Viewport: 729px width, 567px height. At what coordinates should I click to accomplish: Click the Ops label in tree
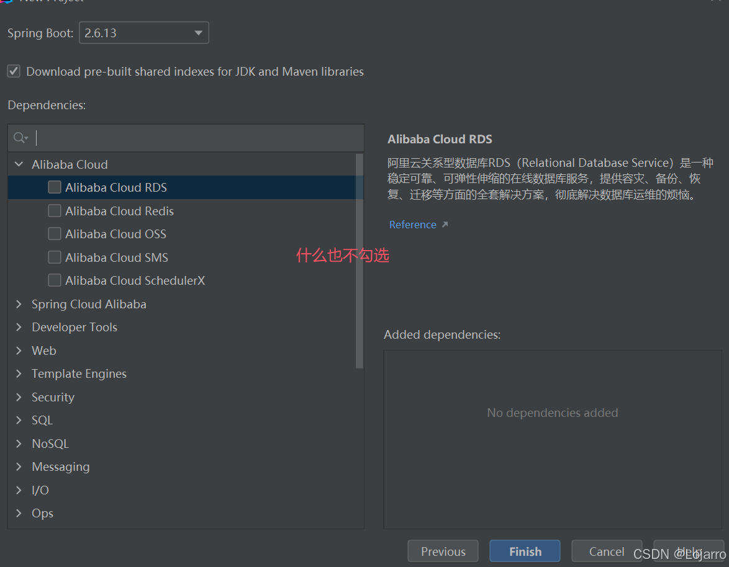42,514
